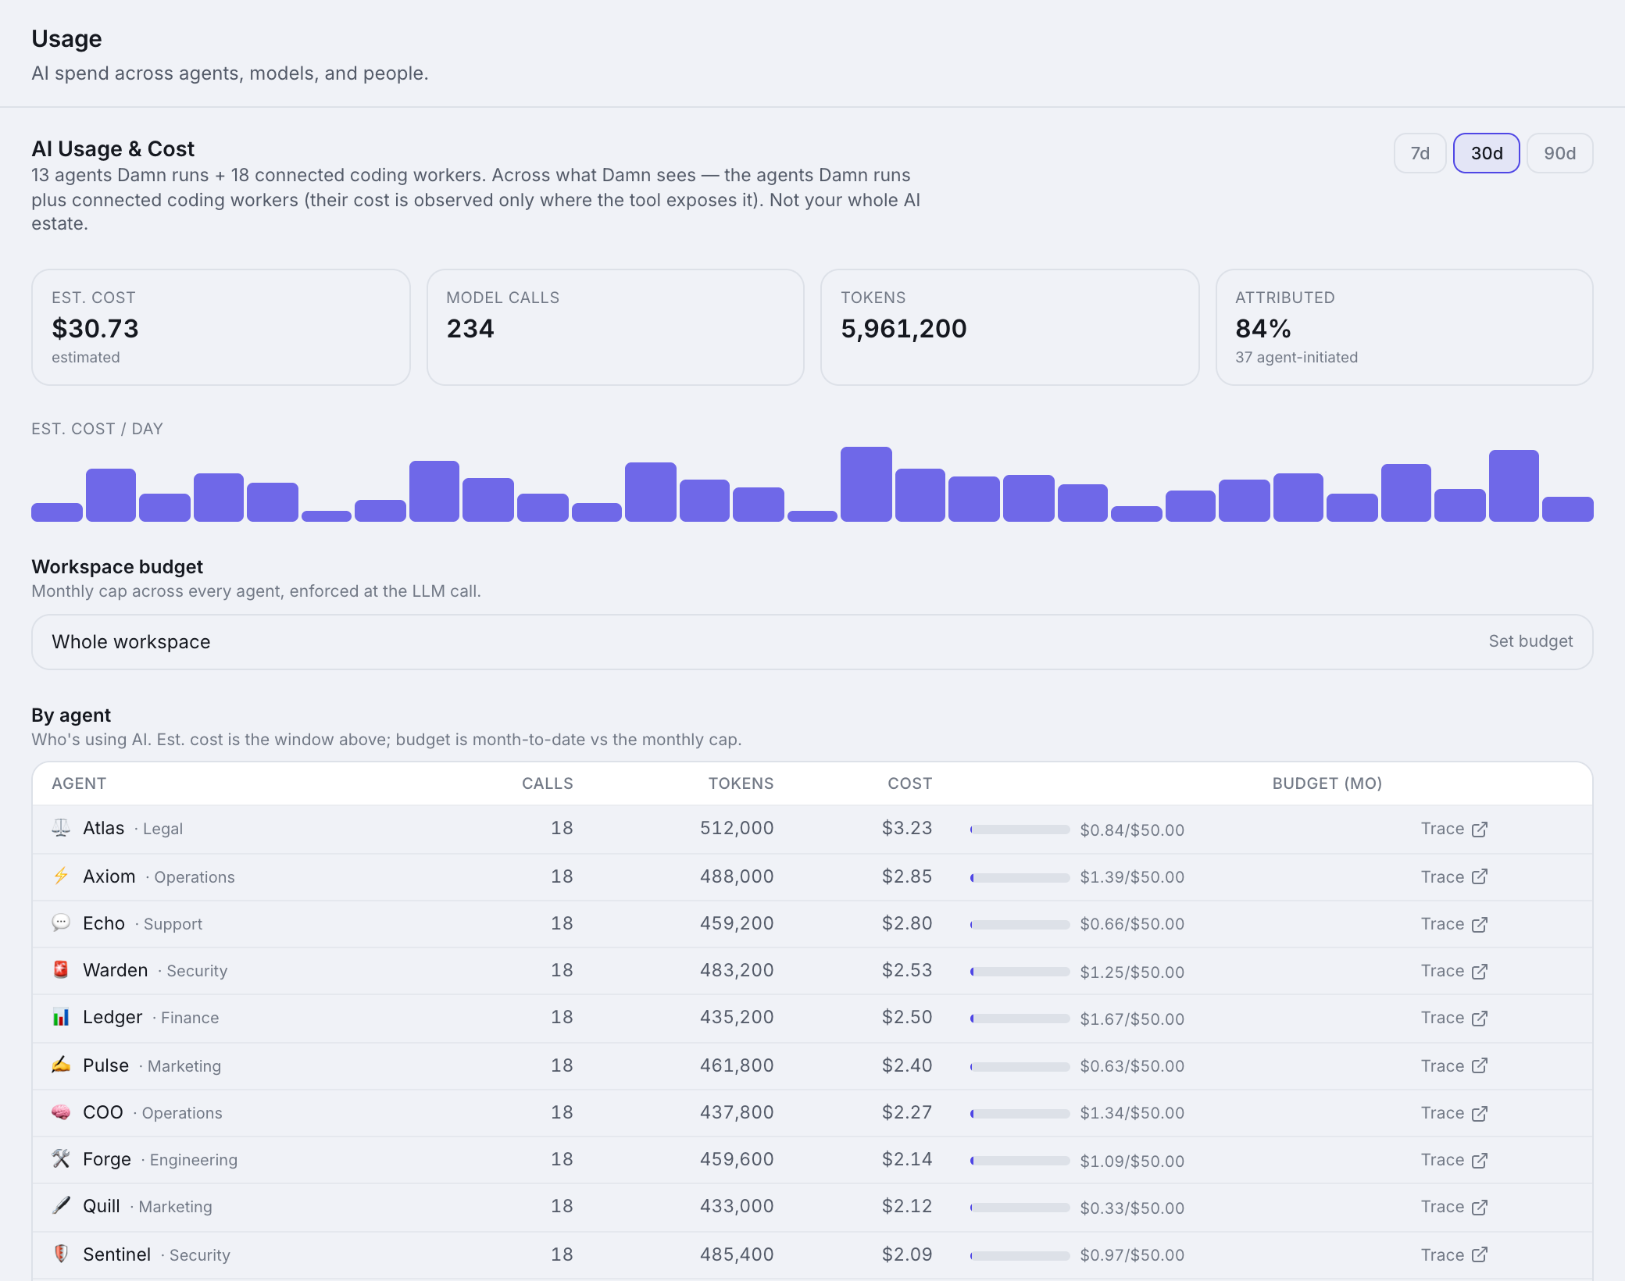The height and width of the screenshot is (1281, 1625).
Task: Click the Ledger bar chart icon
Action: (x=61, y=1017)
